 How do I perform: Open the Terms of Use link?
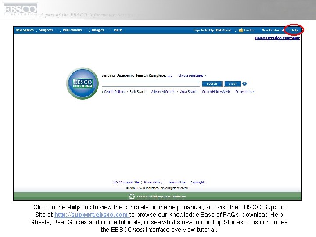176,182
